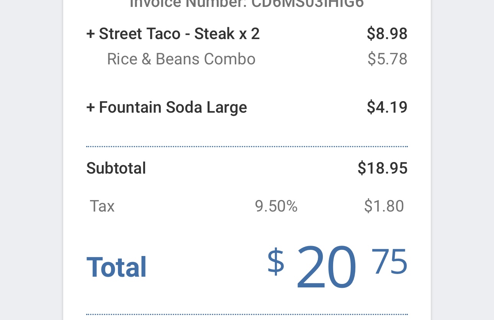
Task: Click the blue dollar sign in total
Action: [276, 262]
